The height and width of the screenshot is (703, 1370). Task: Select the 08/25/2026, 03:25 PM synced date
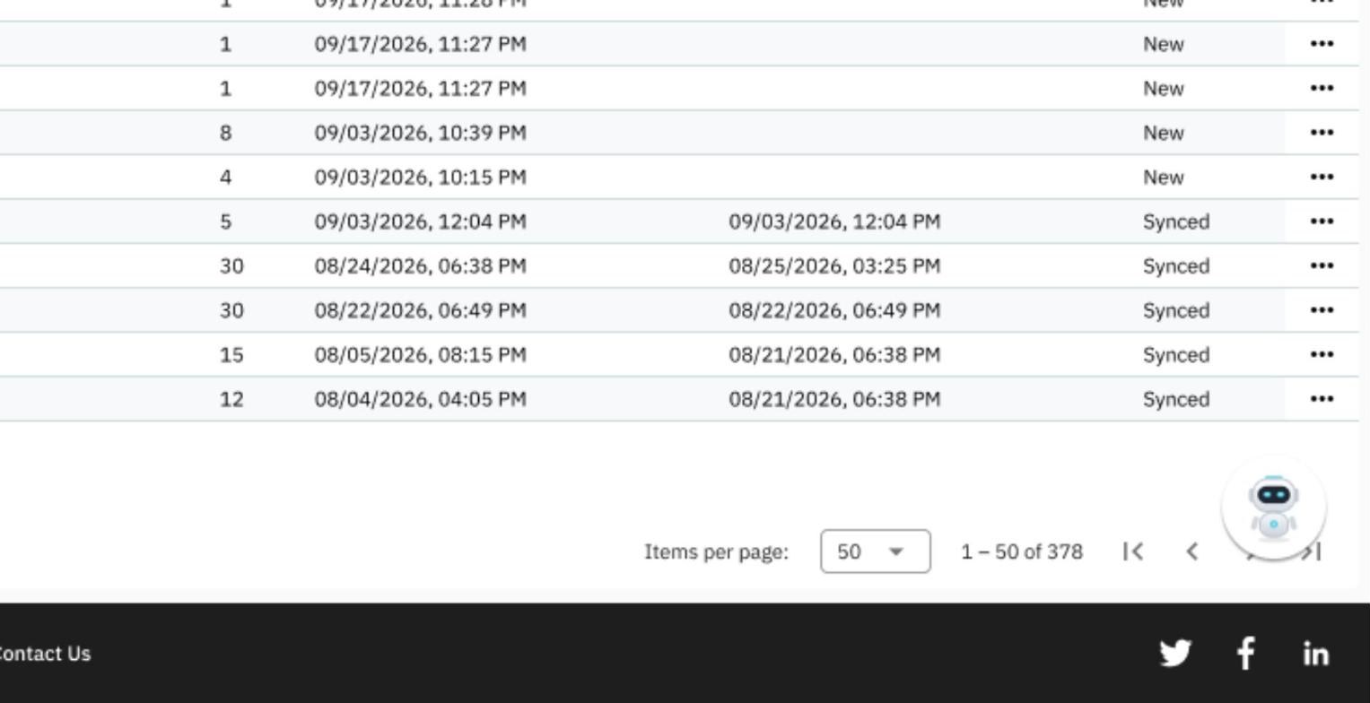(x=834, y=266)
